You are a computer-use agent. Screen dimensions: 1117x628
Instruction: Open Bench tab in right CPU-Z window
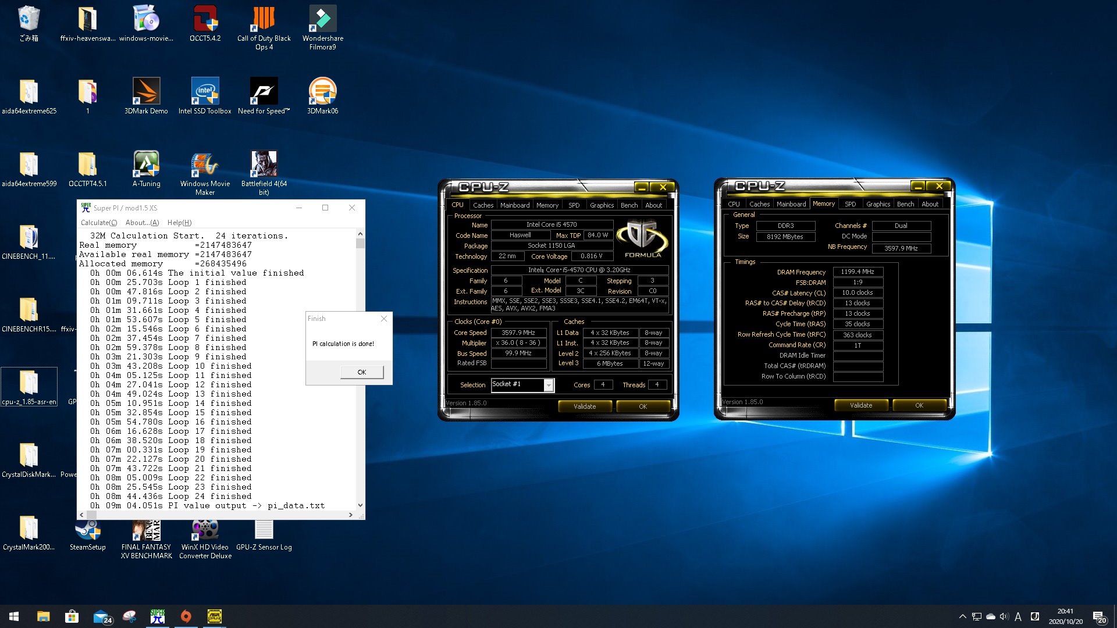(x=905, y=204)
